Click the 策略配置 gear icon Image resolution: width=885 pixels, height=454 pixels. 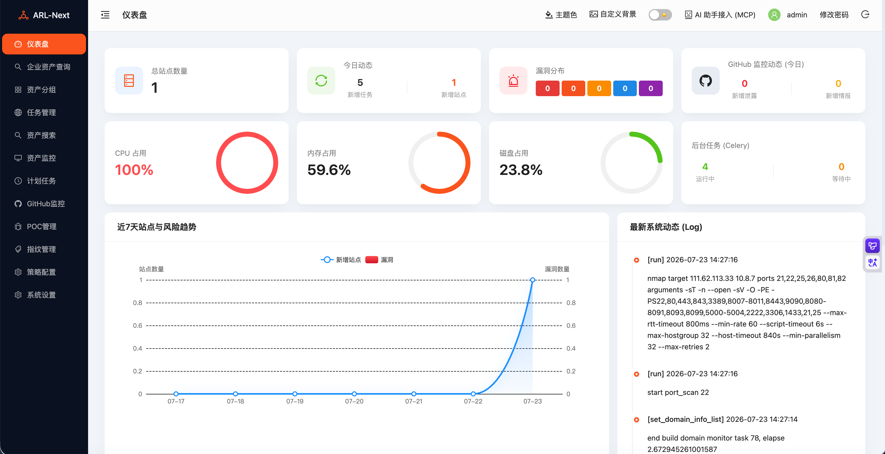(18, 272)
